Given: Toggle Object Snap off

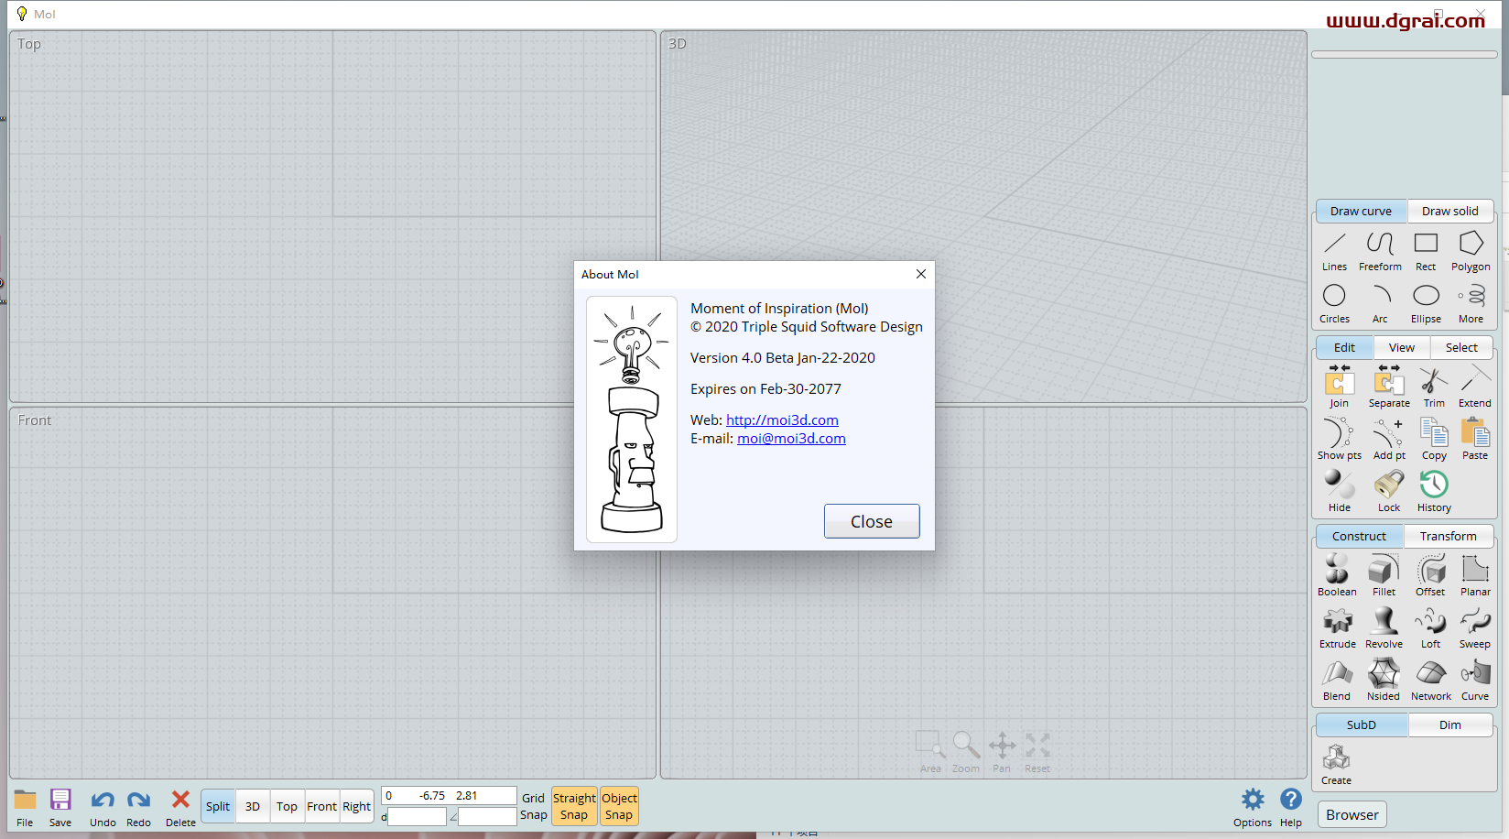Looking at the screenshot, I should pos(619,806).
